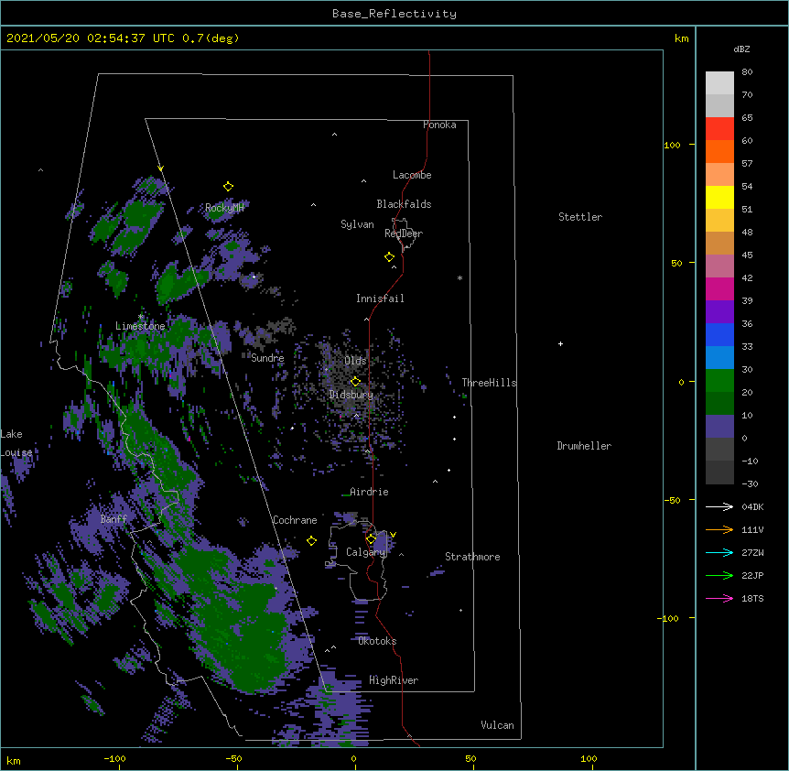Click the cyan 27ZW arrow in the legend

pos(719,552)
